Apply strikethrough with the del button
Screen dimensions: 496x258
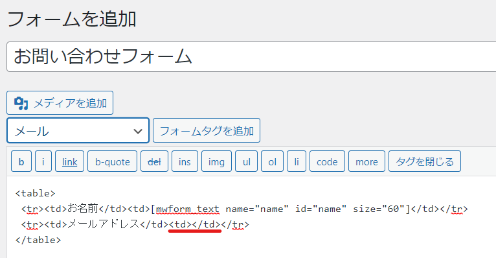154,161
